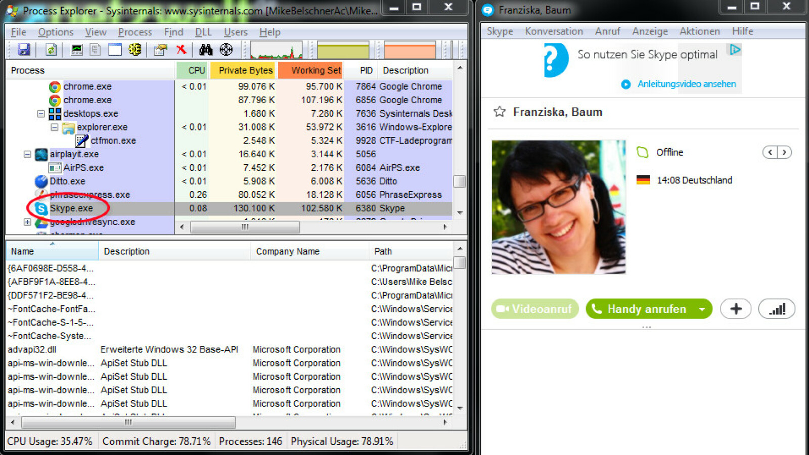This screenshot has width=809, height=455.
Task: Click the CPU usage history mini graph
Action: (x=277, y=50)
